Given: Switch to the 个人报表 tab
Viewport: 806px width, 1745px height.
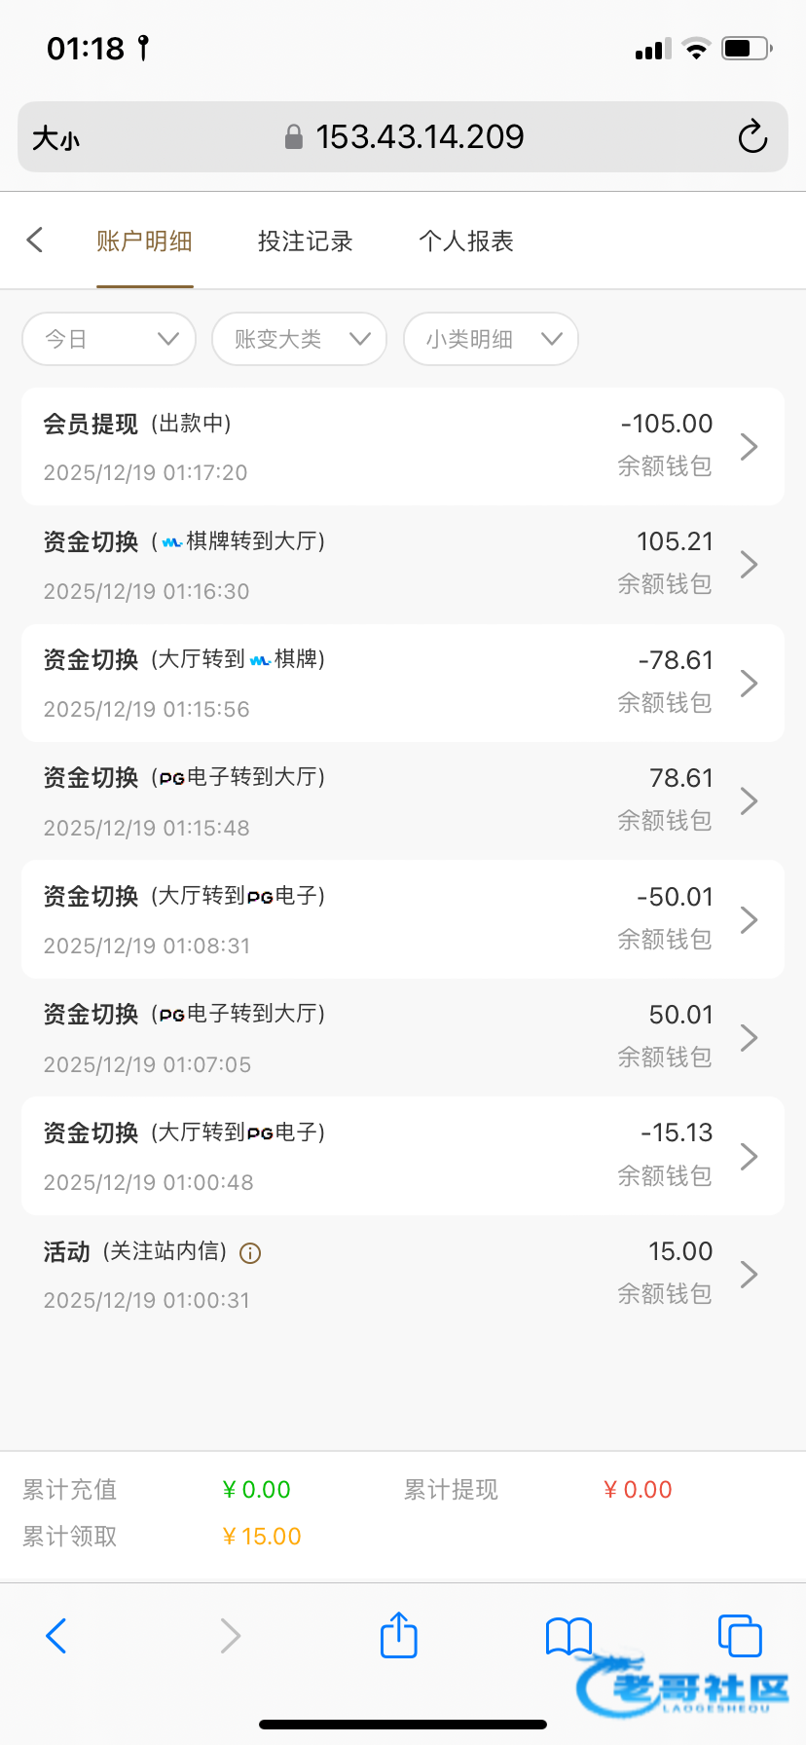Looking at the screenshot, I should [466, 241].
